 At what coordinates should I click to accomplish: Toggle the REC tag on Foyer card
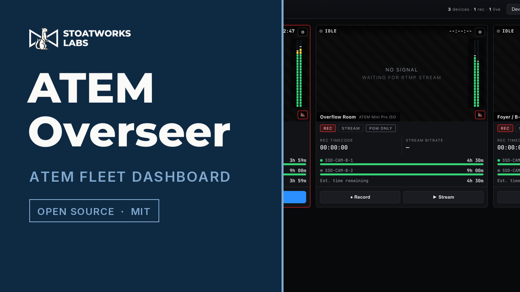click(505, 129)
